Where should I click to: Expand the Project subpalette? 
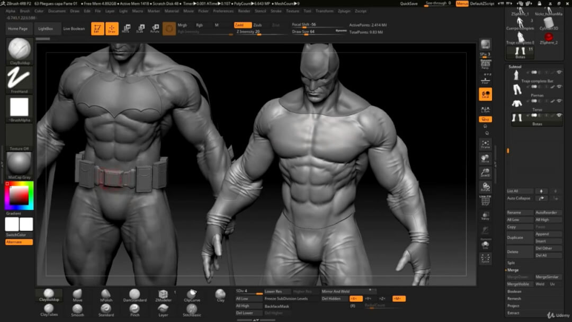point(513,306)
